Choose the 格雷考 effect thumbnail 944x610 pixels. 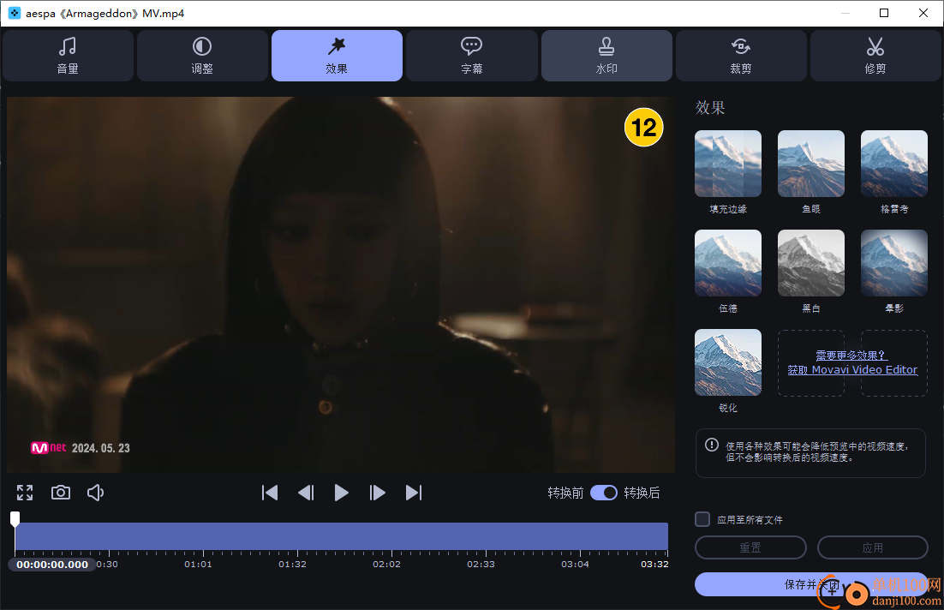point(894,164)
